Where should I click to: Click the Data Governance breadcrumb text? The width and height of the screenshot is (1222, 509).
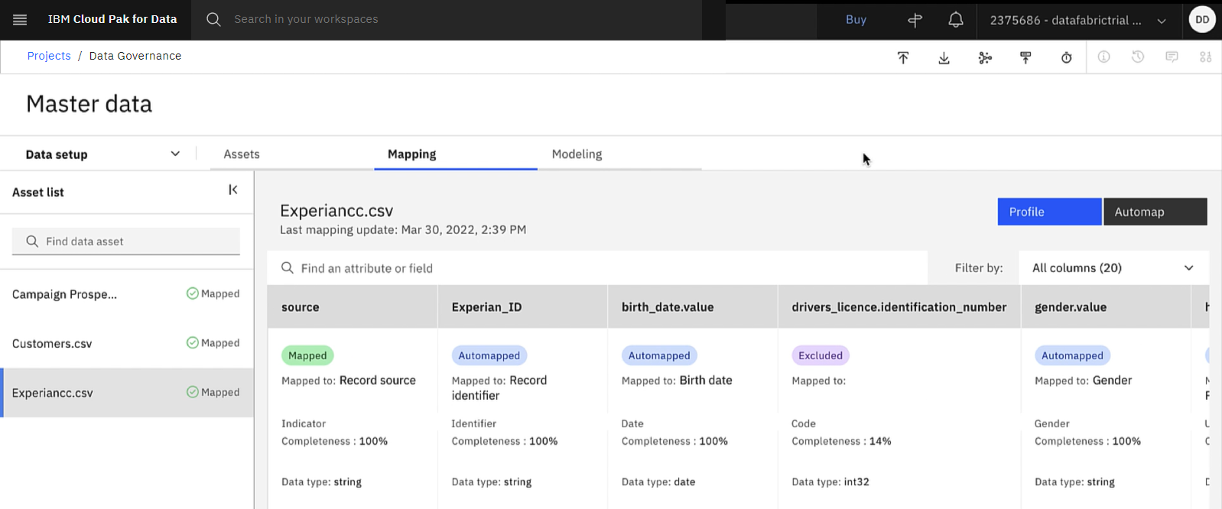[x=135, y=56]
